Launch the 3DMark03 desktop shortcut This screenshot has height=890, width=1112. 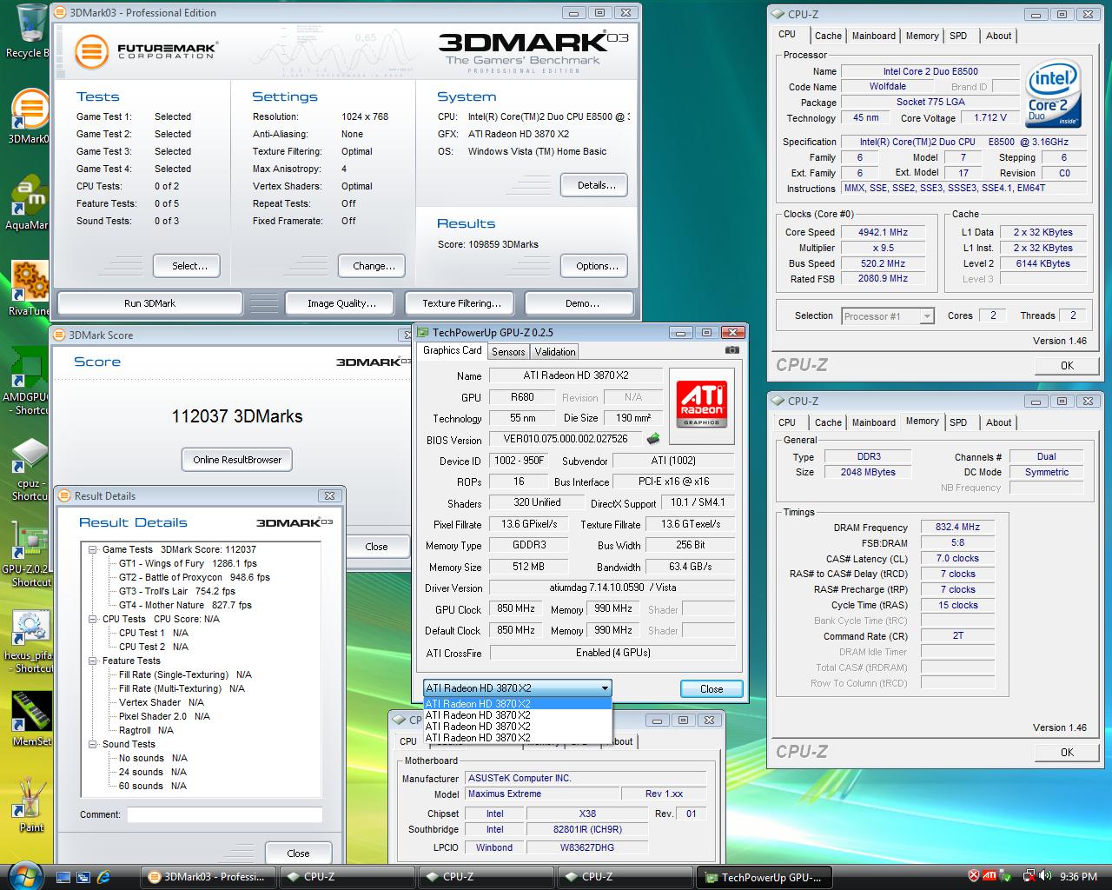tap(30, 117)
